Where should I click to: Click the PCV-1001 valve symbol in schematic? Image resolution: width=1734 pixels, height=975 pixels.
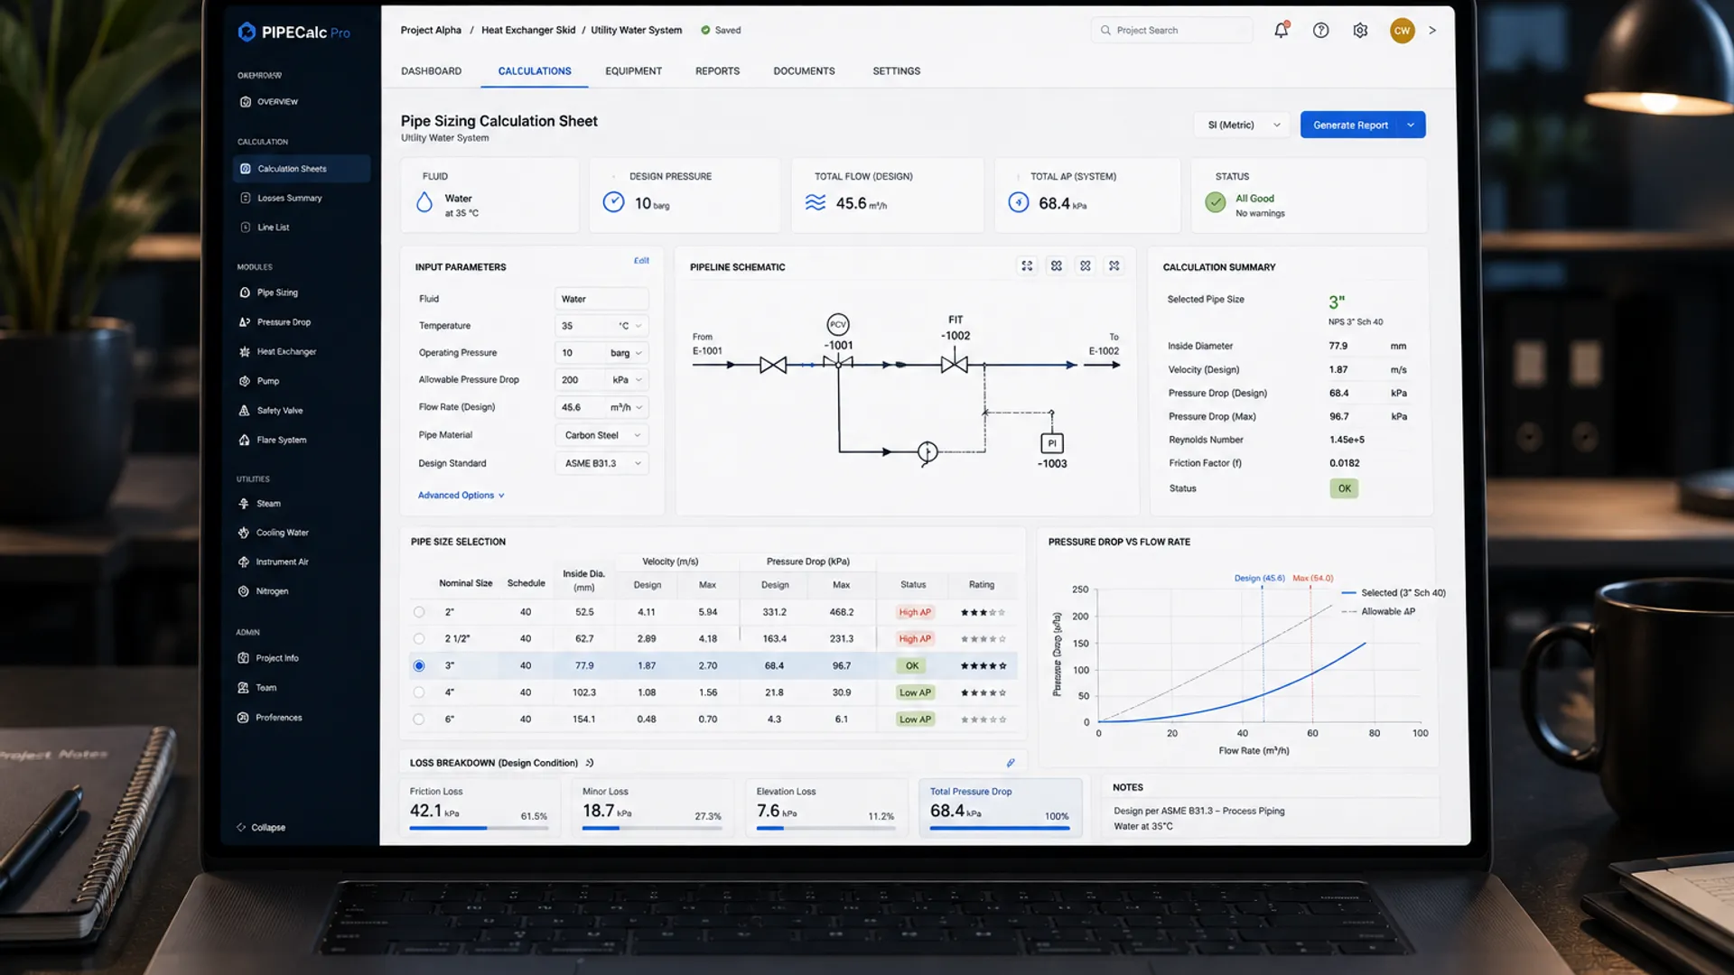click(838, 363)
